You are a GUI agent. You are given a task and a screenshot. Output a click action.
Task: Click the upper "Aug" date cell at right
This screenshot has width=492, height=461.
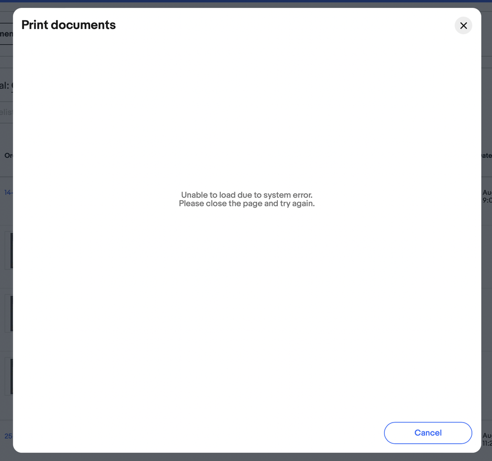[x=487, y=196]
